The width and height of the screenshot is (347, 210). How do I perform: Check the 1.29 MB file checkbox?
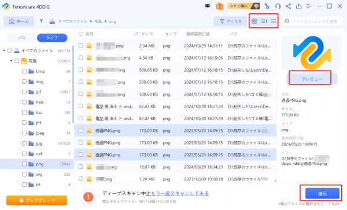pyautogui.click(x=81, y=179)
